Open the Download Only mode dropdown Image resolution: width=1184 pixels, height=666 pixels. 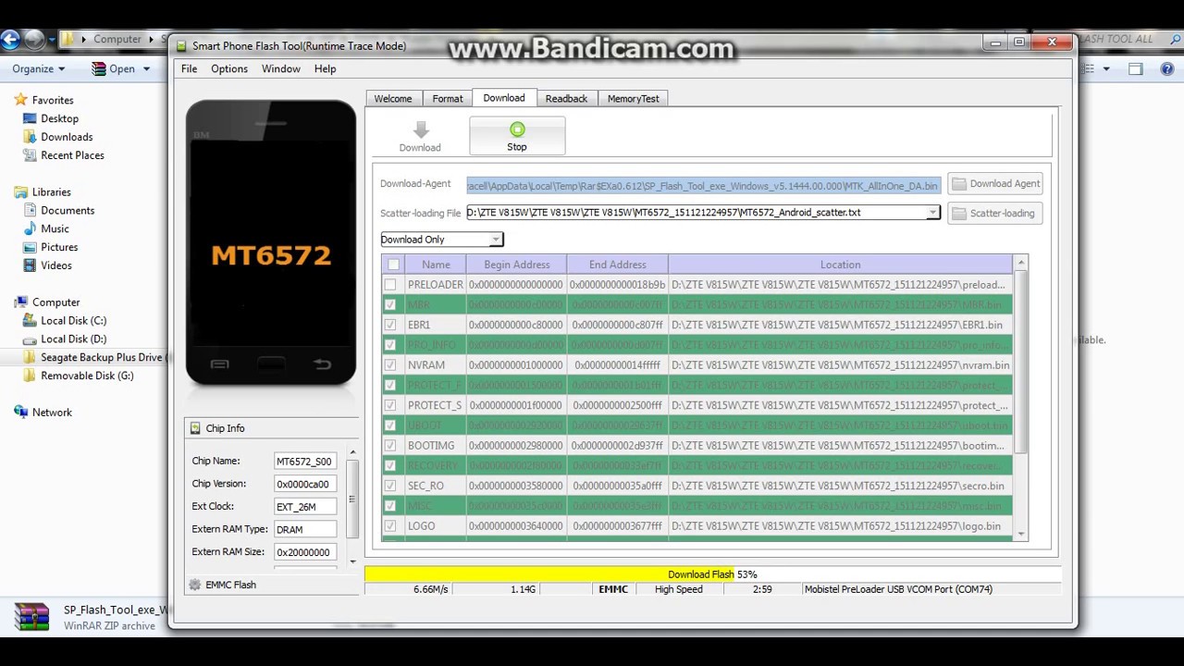pos(441,240)
